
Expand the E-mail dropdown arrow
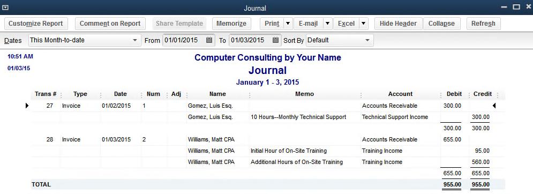click(x=327, y=24)
